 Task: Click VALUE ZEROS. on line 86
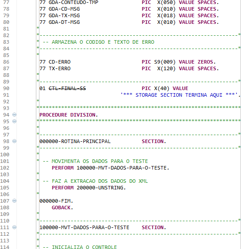pyautogui.click(x=197, y=62)
